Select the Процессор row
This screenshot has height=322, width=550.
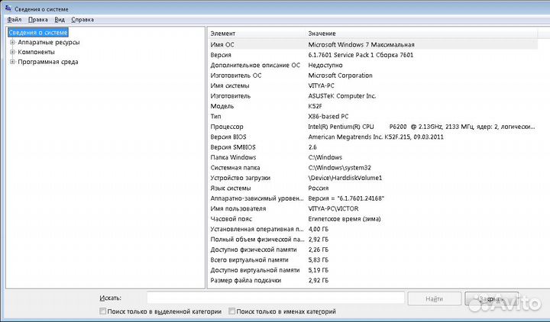(x=373, y=127)
